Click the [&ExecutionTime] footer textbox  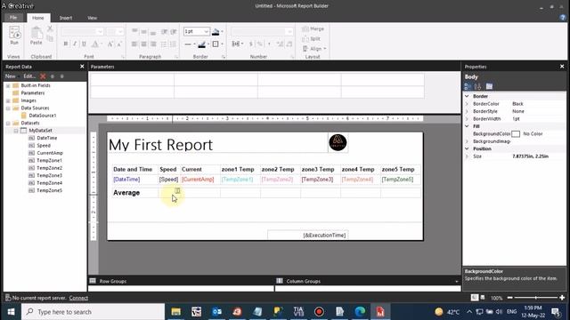308,235
